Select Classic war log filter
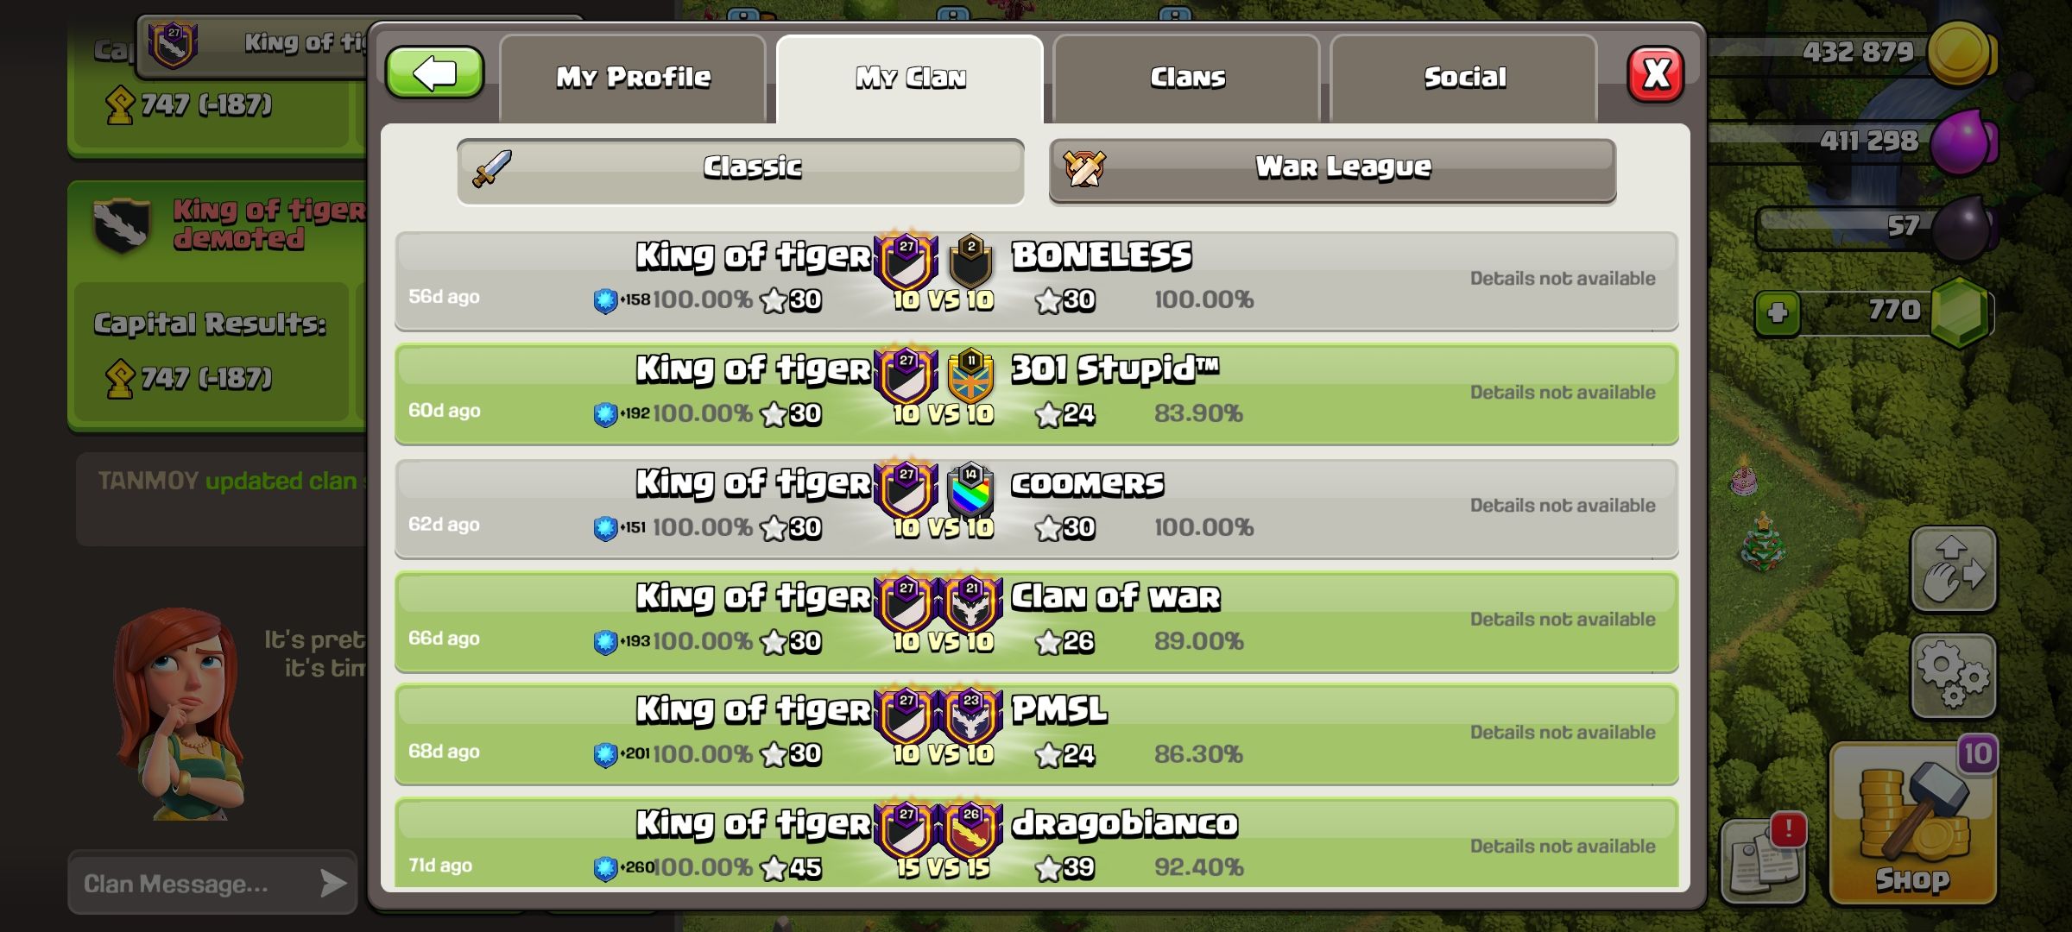 (741, 171)
